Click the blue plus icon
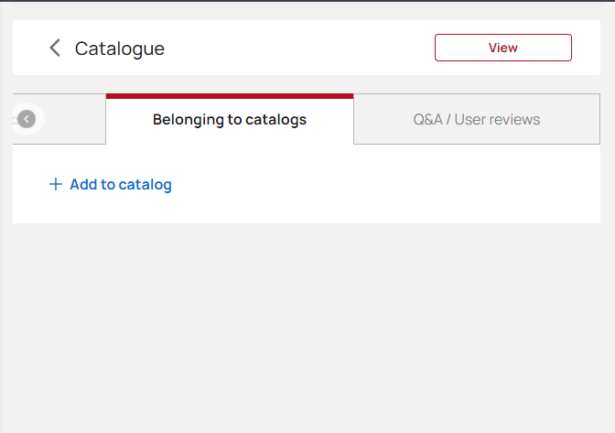 point(55,184)
